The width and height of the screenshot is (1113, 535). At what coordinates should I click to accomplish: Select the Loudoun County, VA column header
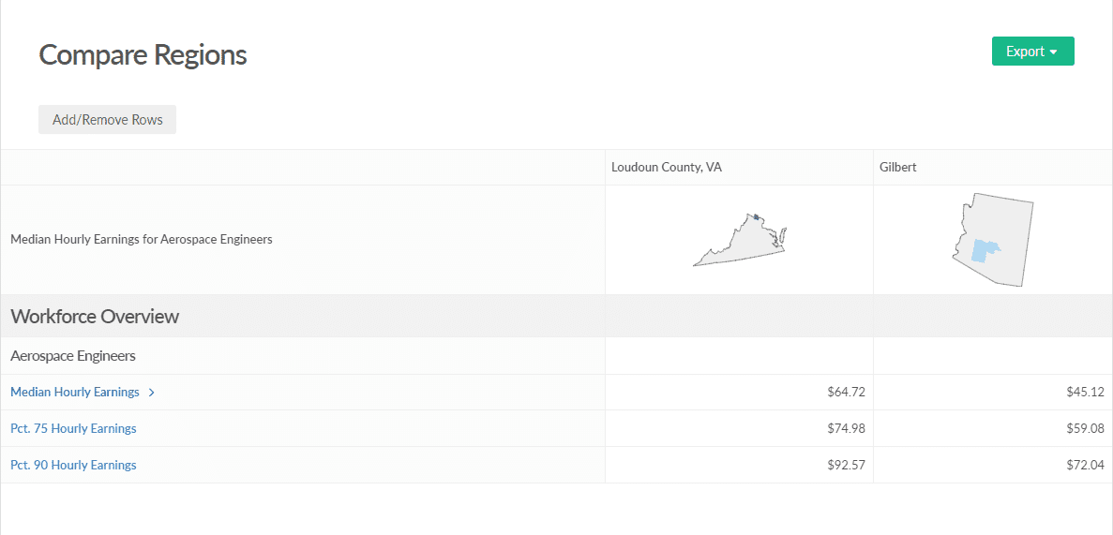coord(667,168)
